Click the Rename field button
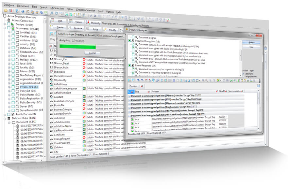 pos(76,28)
